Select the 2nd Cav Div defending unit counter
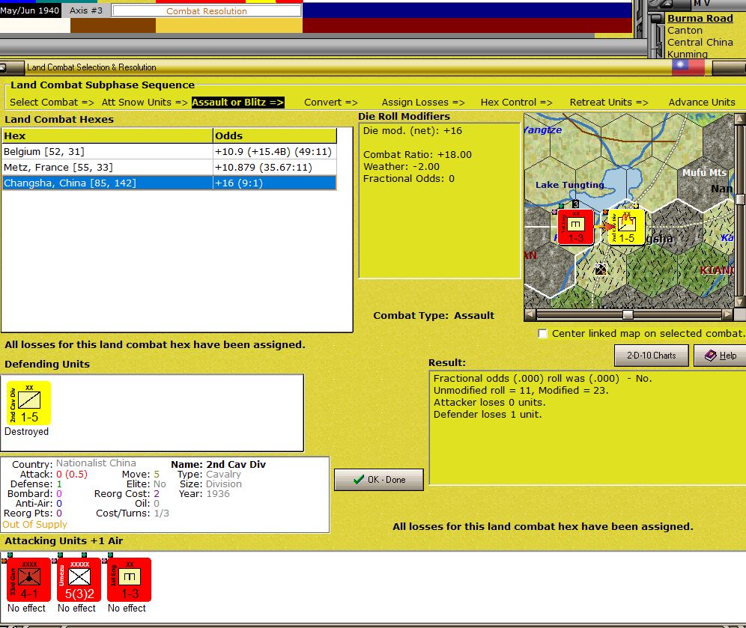Image resolution: width=746 pixels, height=628 pixels. tap(28, 403)
